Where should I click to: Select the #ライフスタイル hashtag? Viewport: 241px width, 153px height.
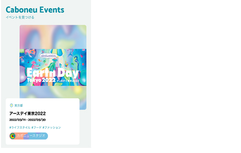(20, 128)
